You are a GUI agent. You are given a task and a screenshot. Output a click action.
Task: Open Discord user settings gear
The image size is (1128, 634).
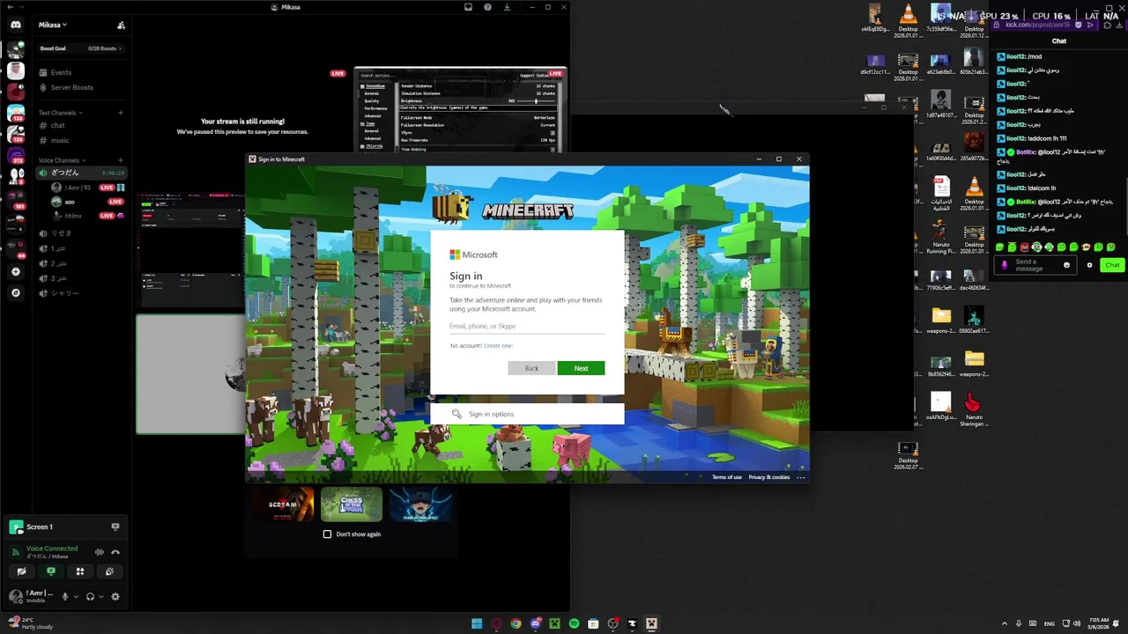click(115, 596)
